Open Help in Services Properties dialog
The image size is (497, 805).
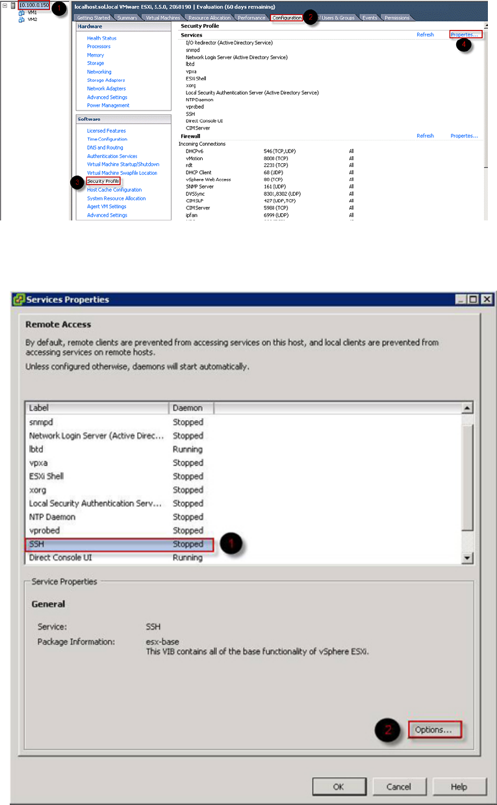459,787
